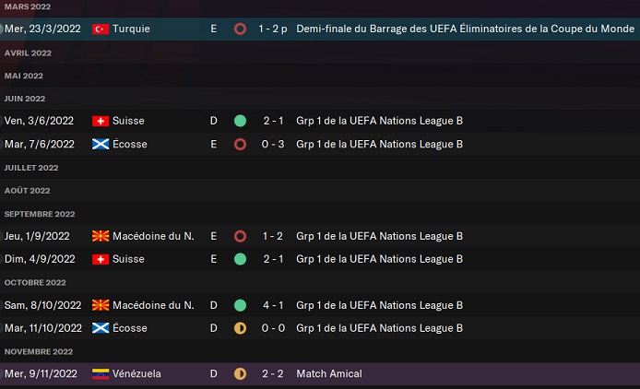Click the Venezuela flag icon
This screenshot has width=640, height=389.
pyautogui.click(x=101, y=374)
